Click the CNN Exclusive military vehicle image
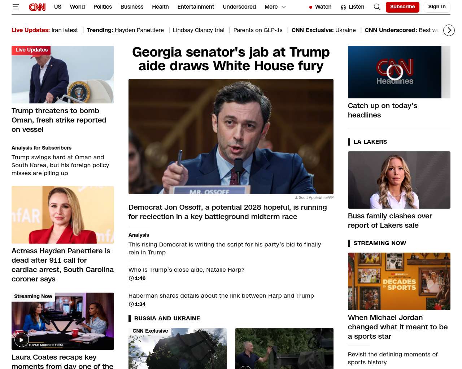This screenshot has width=462, height=369. coord(178,348)
